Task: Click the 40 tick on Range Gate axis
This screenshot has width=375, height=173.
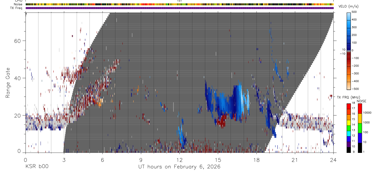Action: (18, 78)
